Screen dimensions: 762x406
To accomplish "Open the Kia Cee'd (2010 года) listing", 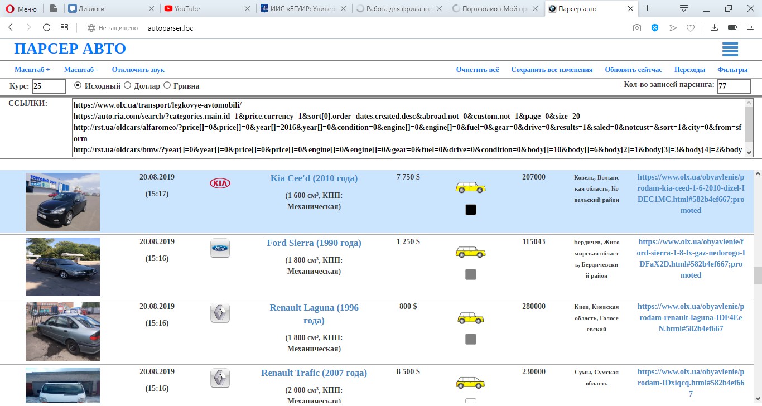I will [314, 178].
